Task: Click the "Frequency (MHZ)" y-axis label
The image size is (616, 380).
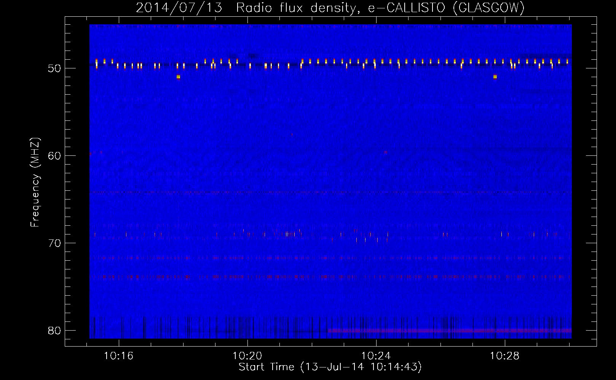Action: (35, 182)
